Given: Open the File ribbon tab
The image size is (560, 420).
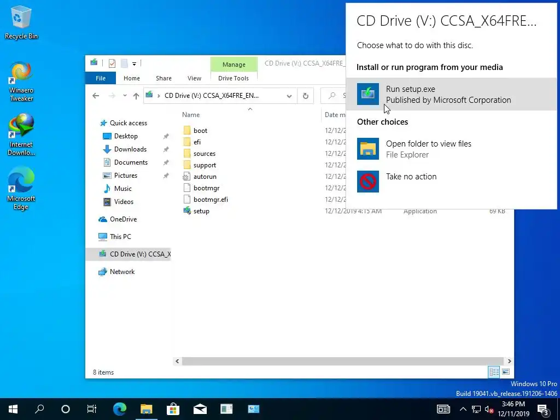Looking at the screenshot, I should click(x=101, y=78).
